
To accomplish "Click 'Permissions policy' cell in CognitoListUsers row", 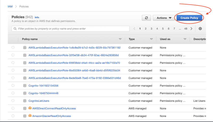I will click(173, 101).
